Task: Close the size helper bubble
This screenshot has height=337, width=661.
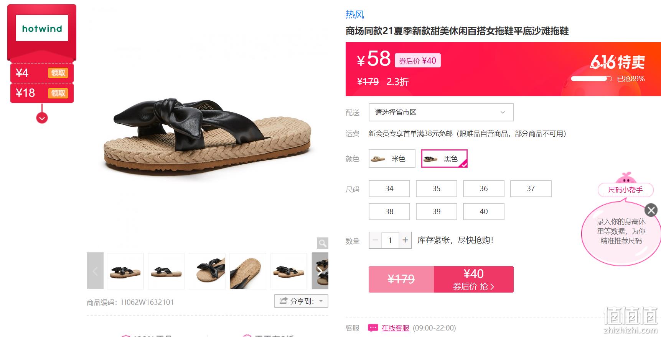Action: pos(651,210)
